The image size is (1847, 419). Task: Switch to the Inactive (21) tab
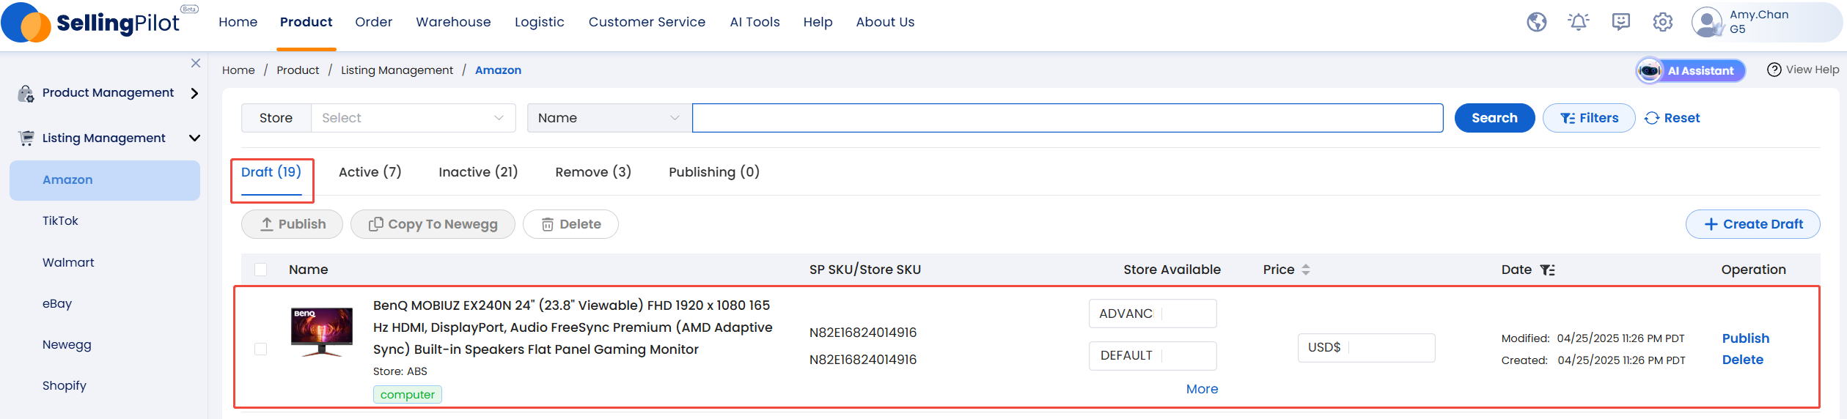coord(478,172)
